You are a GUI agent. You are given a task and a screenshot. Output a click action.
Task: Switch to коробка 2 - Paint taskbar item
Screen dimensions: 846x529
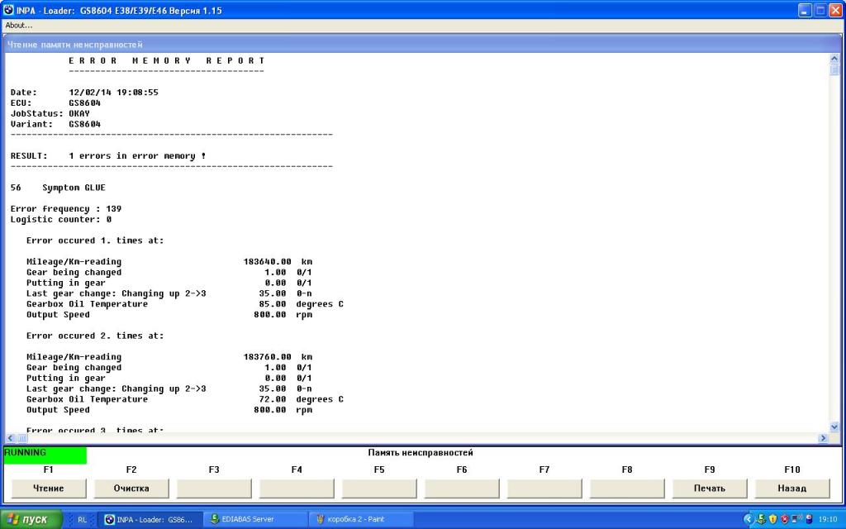pos(362,519)
